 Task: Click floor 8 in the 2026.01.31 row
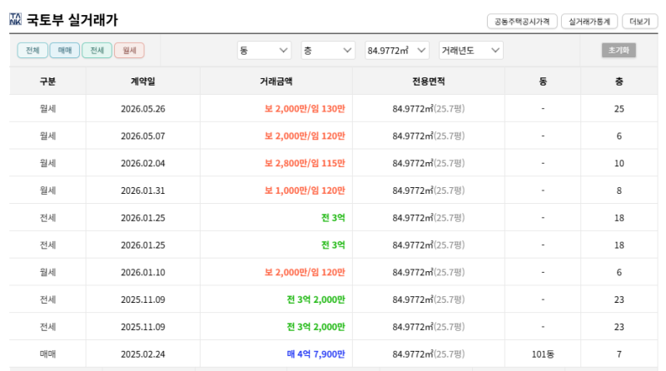coord(619,190)
